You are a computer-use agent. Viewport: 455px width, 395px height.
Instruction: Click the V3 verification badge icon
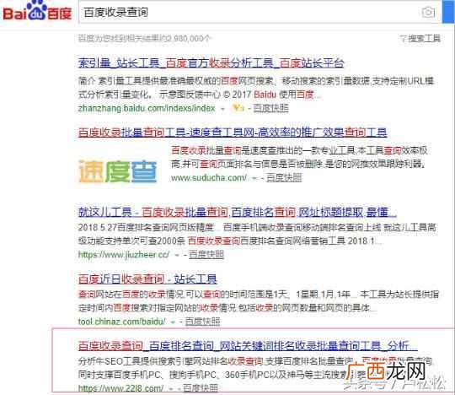238,108
